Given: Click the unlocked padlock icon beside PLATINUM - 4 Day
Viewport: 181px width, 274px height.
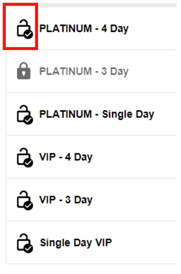Looking at the screenshot, I should pos(25,29).
